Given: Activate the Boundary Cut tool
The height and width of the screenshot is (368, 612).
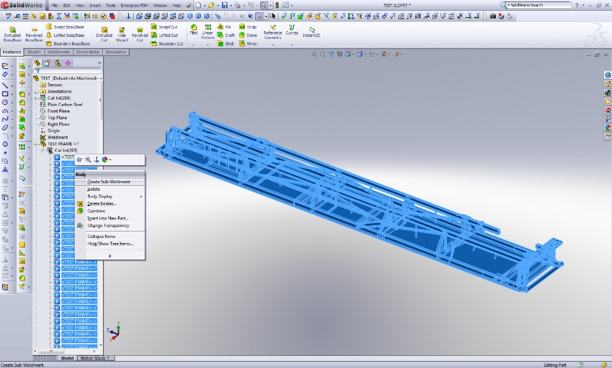Looking at the screenshot, I should point(167,44).
